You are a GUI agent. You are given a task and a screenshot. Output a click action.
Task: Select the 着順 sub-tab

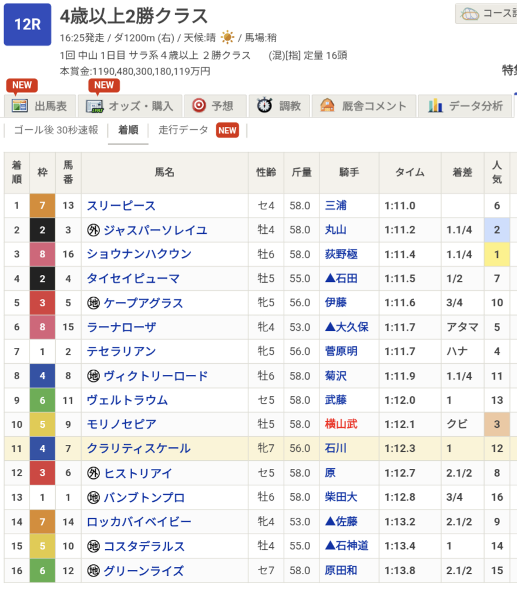tap(128, 130)
